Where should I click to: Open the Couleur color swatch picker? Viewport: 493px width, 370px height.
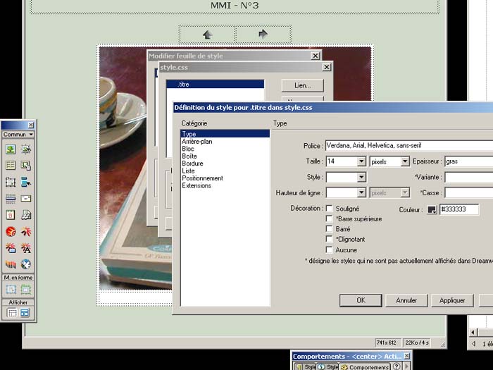431,209
